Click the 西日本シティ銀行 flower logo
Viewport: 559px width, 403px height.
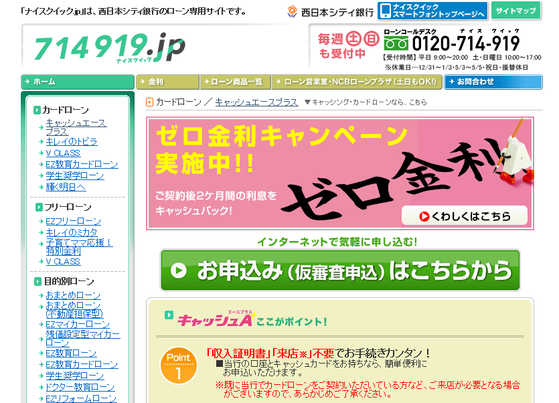click(292, 11)
